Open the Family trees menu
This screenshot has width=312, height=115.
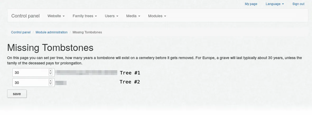point(85,16)
